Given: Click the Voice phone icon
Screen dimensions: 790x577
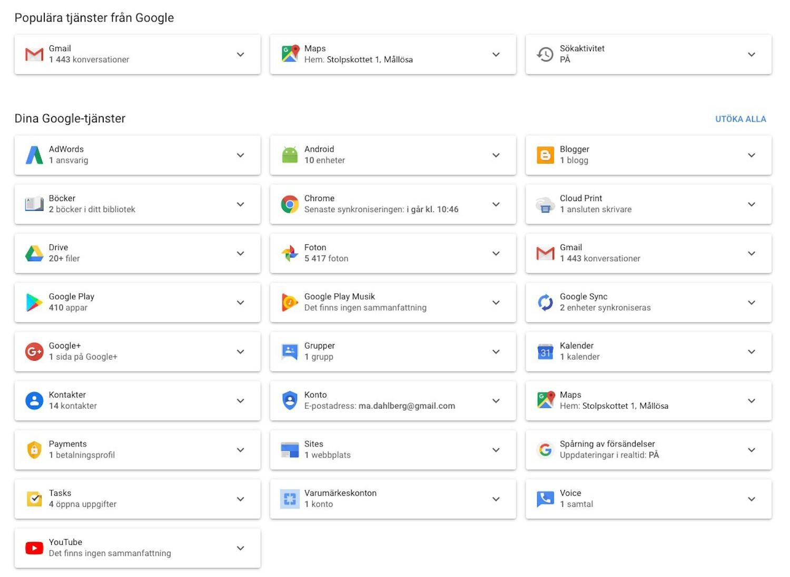Looking at the screenshot, I should 545,499.
